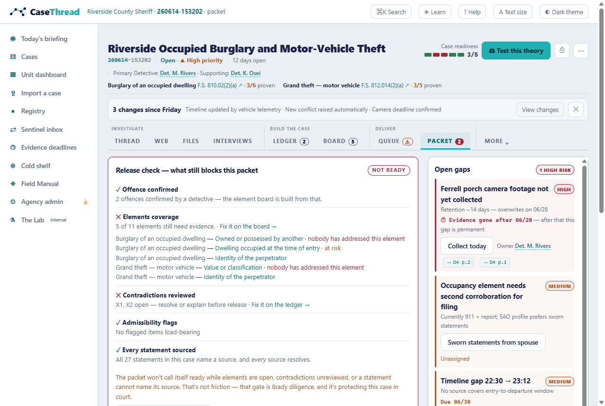View Evidence deadlines
The width and height of the screenshot is (605, 406).
point(49,147)
